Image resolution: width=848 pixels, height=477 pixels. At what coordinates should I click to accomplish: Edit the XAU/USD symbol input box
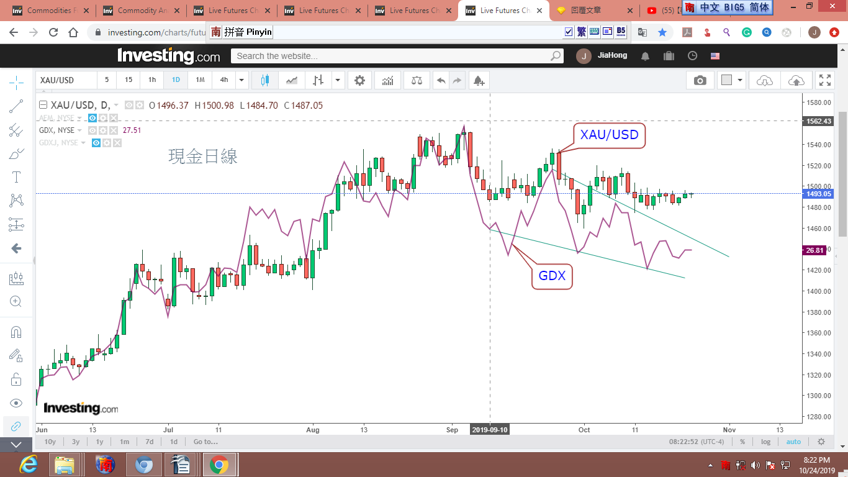click(x=66, y=80)
